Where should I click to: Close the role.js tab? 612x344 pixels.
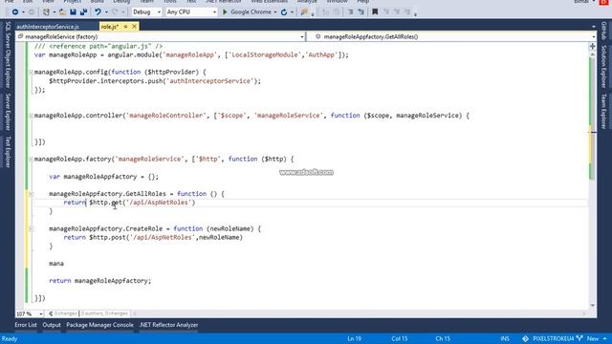134,27
